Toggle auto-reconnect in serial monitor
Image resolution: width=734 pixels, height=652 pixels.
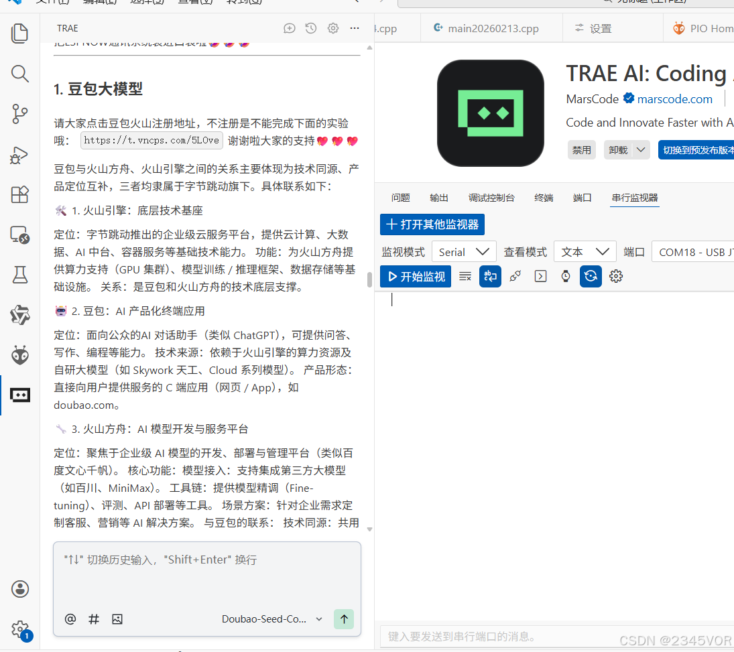[x=591, y=276]
